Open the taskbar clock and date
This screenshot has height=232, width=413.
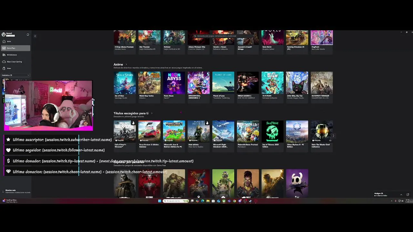(408, 201)
